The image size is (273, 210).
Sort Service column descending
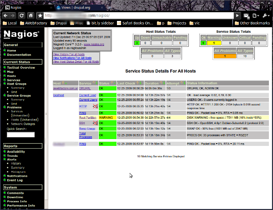tap(96, 83)
